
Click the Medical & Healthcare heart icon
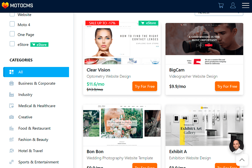click(11, 106)
